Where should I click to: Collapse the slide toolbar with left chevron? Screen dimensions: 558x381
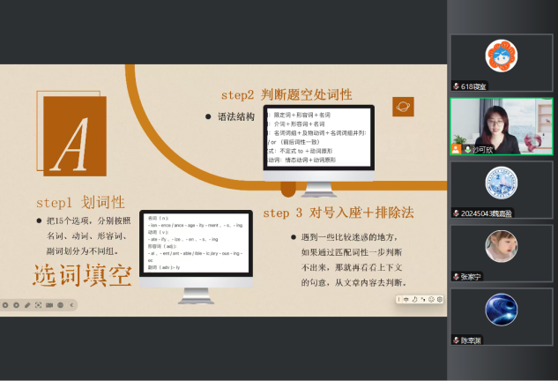point(71,305)
